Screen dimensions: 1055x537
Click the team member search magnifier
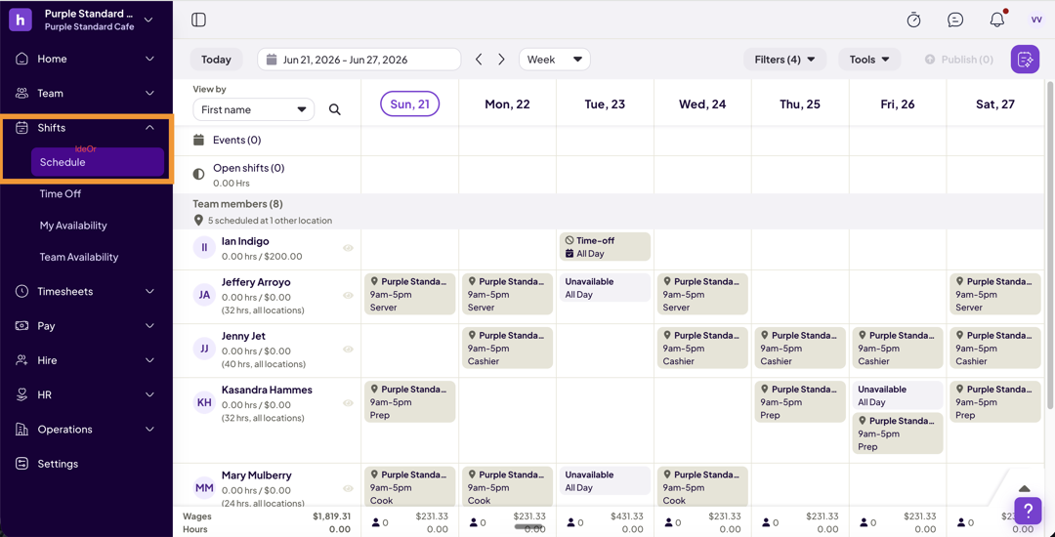334,109
